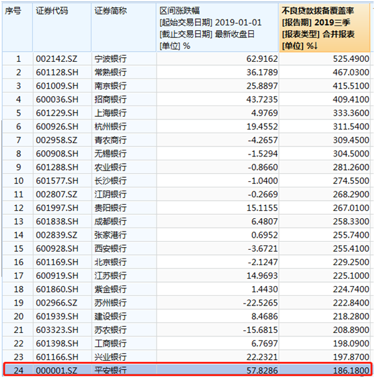375x378 pixels.
Task: Select the 南京银行 cell
Action: click(x=110, y=86)
